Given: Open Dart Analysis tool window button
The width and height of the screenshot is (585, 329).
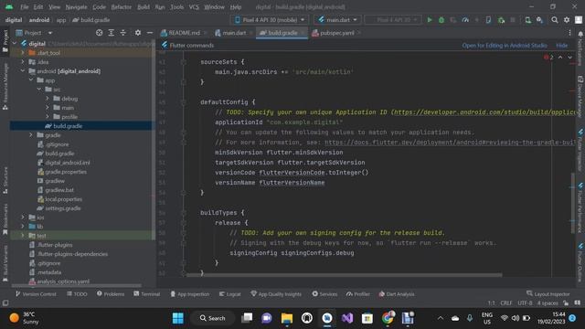Looking at the screenshot, I should [x=397, y=294].
